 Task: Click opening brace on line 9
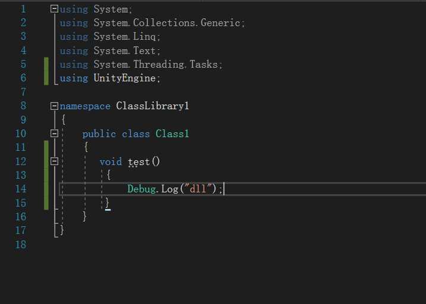pyautogui.click(x=64, y=120)
